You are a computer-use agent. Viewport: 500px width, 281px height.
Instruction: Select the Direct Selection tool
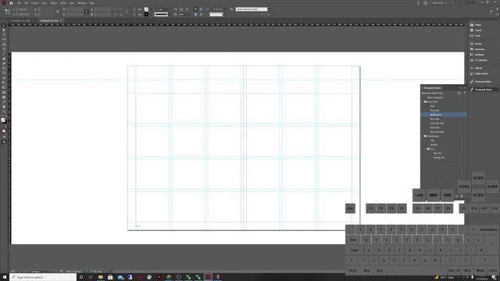[x=4, y=30]
